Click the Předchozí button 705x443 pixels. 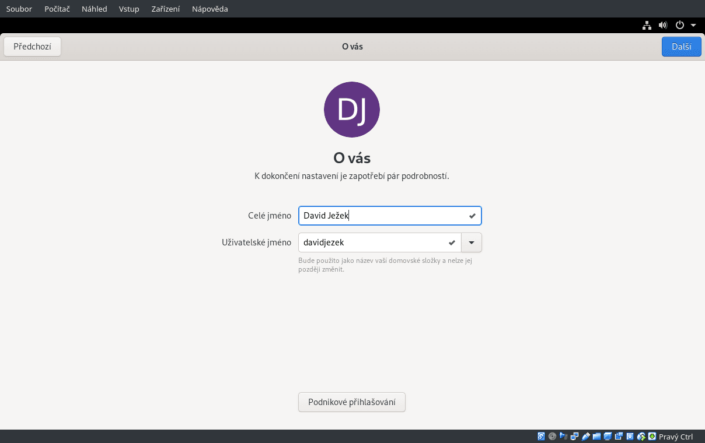coord(32,46)
